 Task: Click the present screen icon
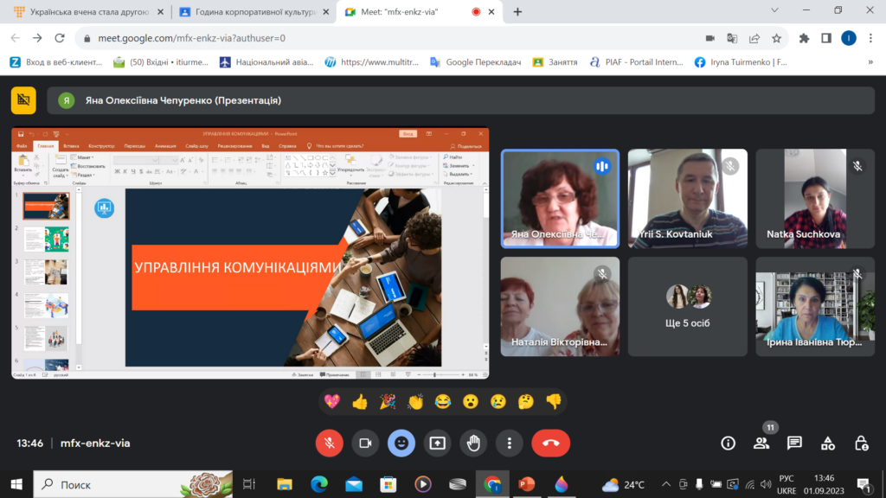coord(437,443)
